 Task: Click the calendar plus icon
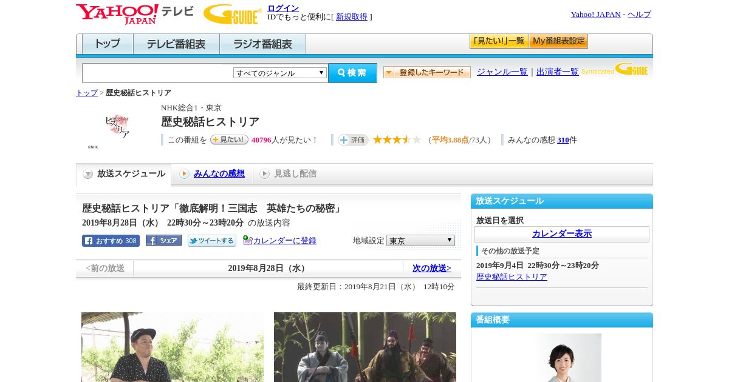point(247,240)
